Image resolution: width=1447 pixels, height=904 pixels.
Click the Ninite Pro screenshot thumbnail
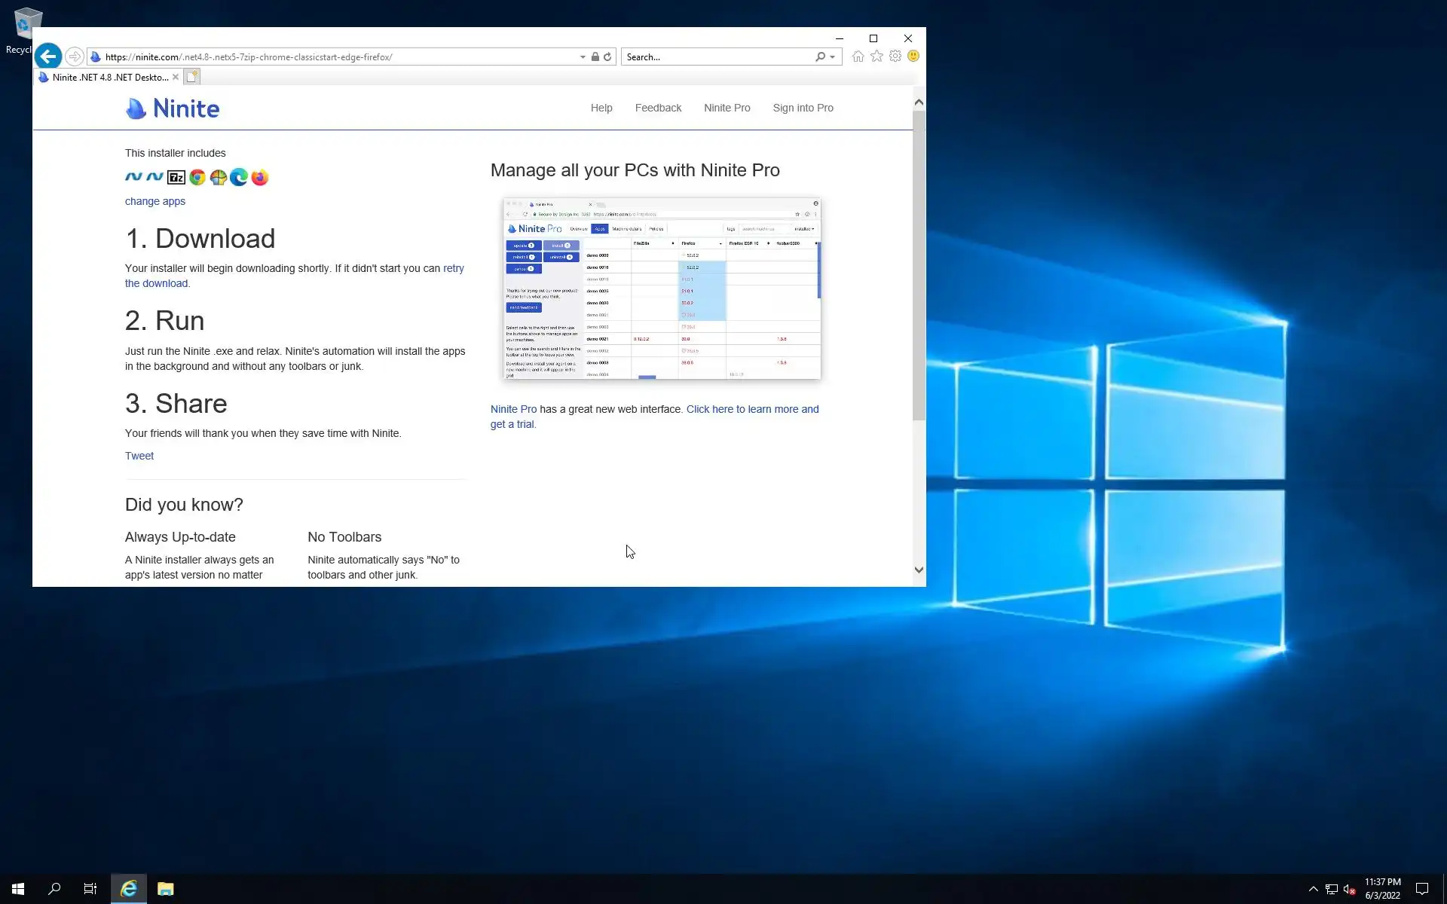pyautogui.click(x=662, y=289)
